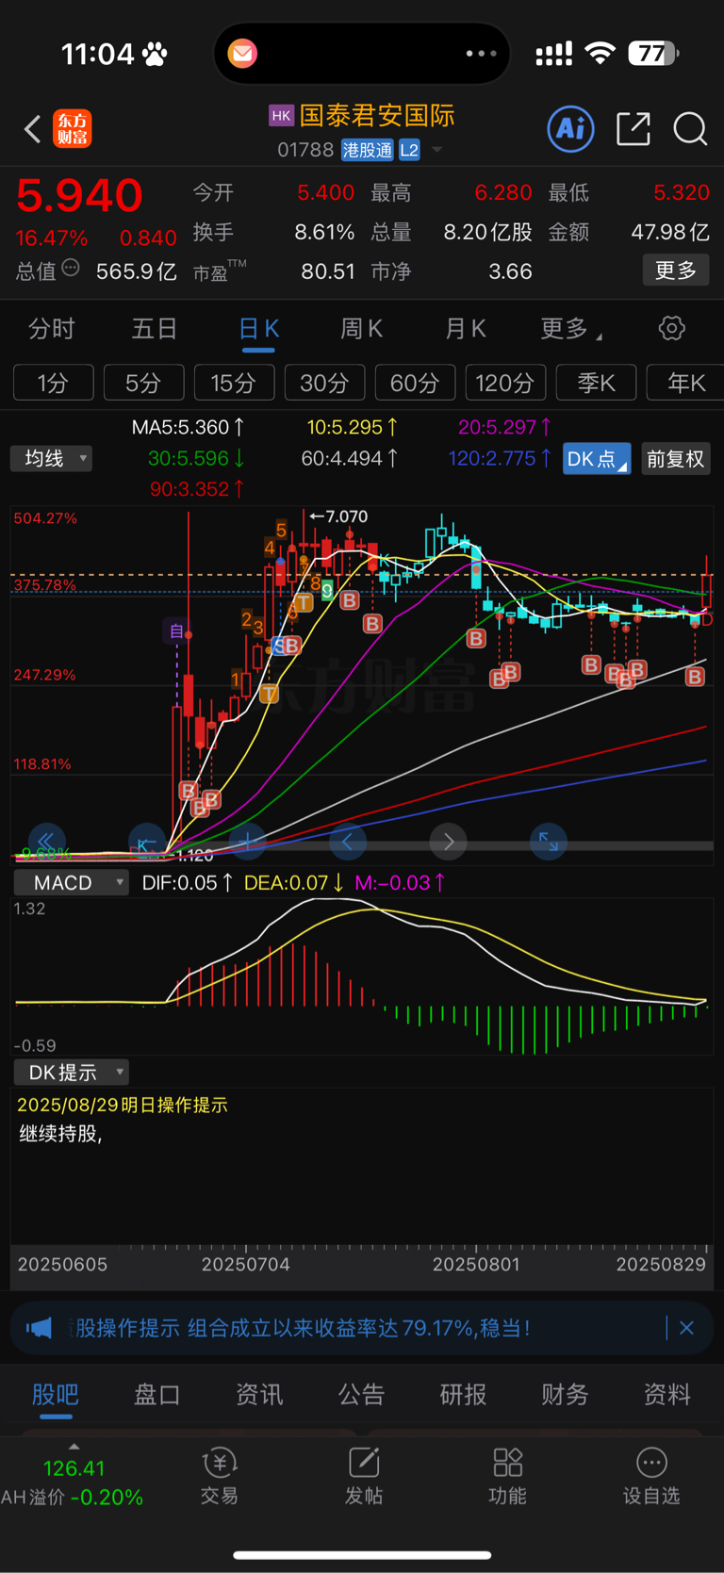Switch to the 周K tab
This screenshot has height=1573, width=724.
click(362, 329)
